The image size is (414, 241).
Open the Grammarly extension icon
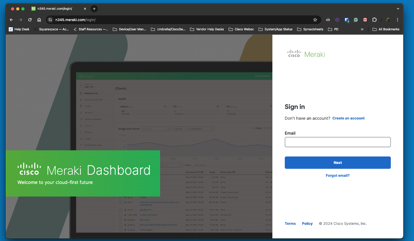click(x=356, y=20)
